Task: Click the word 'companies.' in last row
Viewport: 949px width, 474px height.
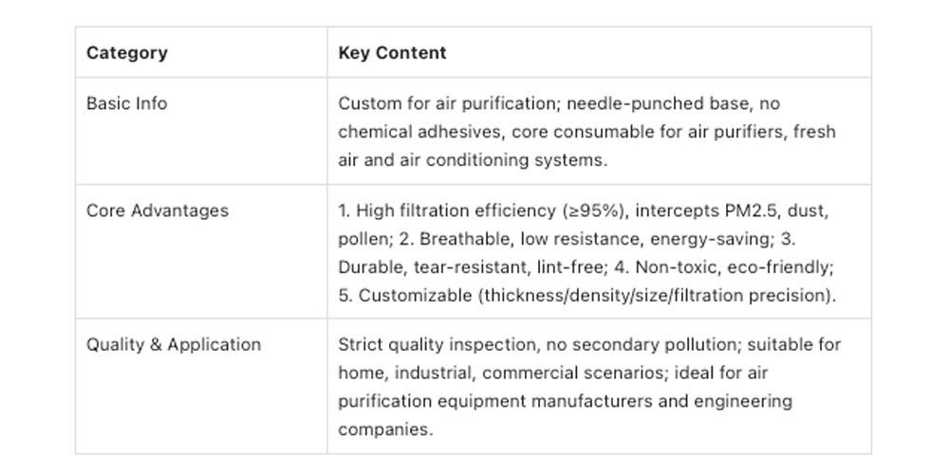Action: coord(385,429)
